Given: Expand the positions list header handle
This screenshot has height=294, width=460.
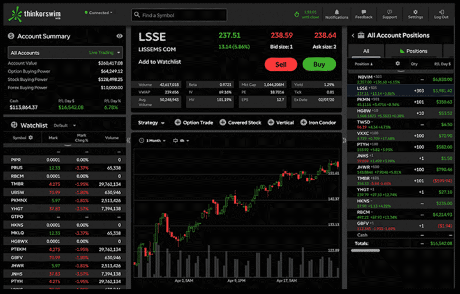Looking at the screenshot, I should 401,71.
